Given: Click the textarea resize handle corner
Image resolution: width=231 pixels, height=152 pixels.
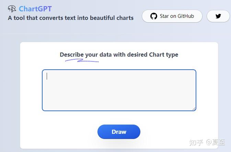Looking at the screenshot, I should (194, 109).
